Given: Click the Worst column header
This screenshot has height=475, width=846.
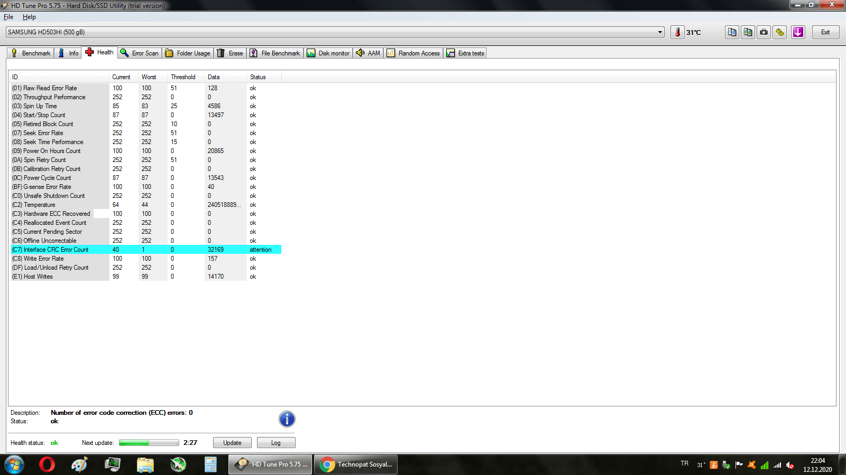Looking at the screenshot, I should coord(152,77).
